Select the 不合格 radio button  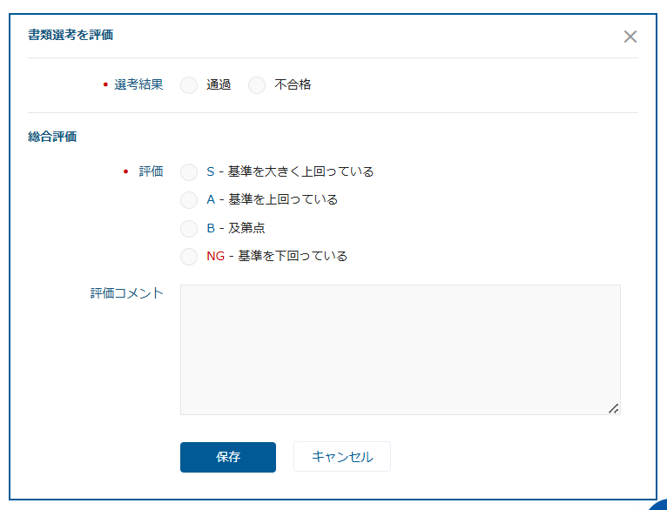[257, 85]
